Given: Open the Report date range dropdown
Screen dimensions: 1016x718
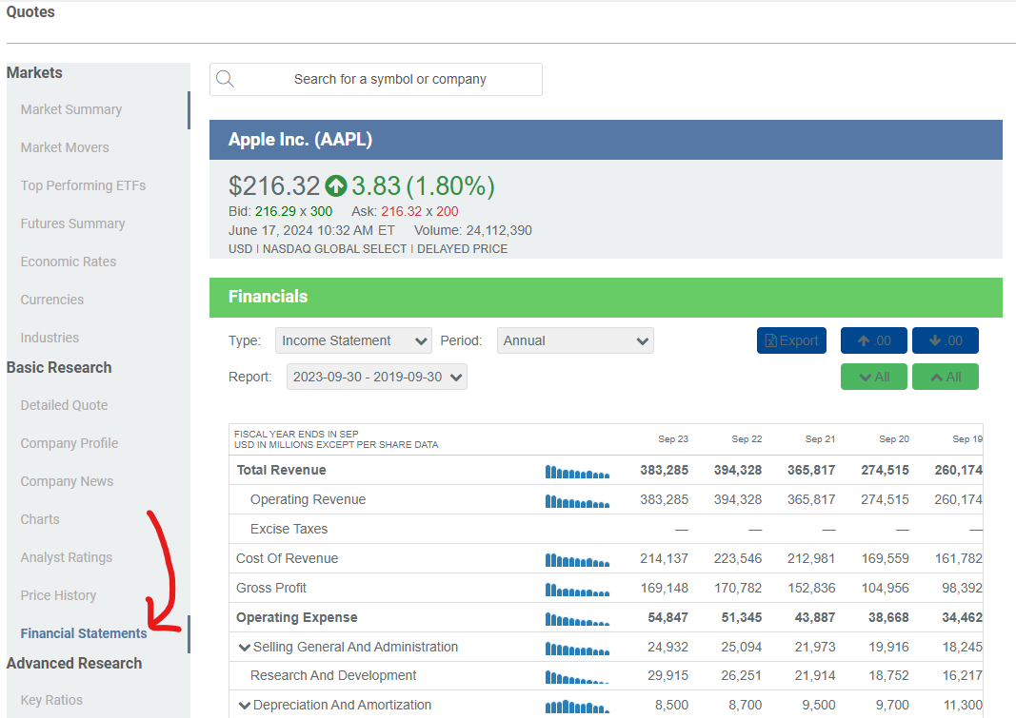Looking at the screenshot, I should pyautogui.click(x=377, y=378).
